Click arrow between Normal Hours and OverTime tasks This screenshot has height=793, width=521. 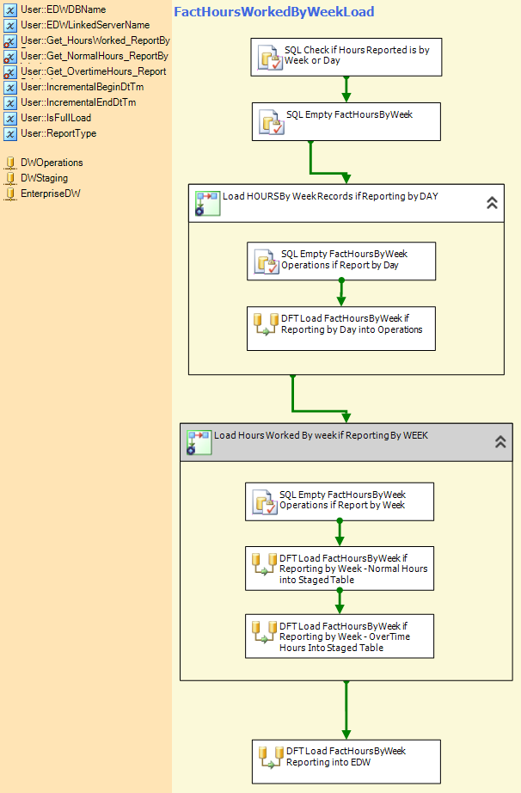(x=340, y=602)
